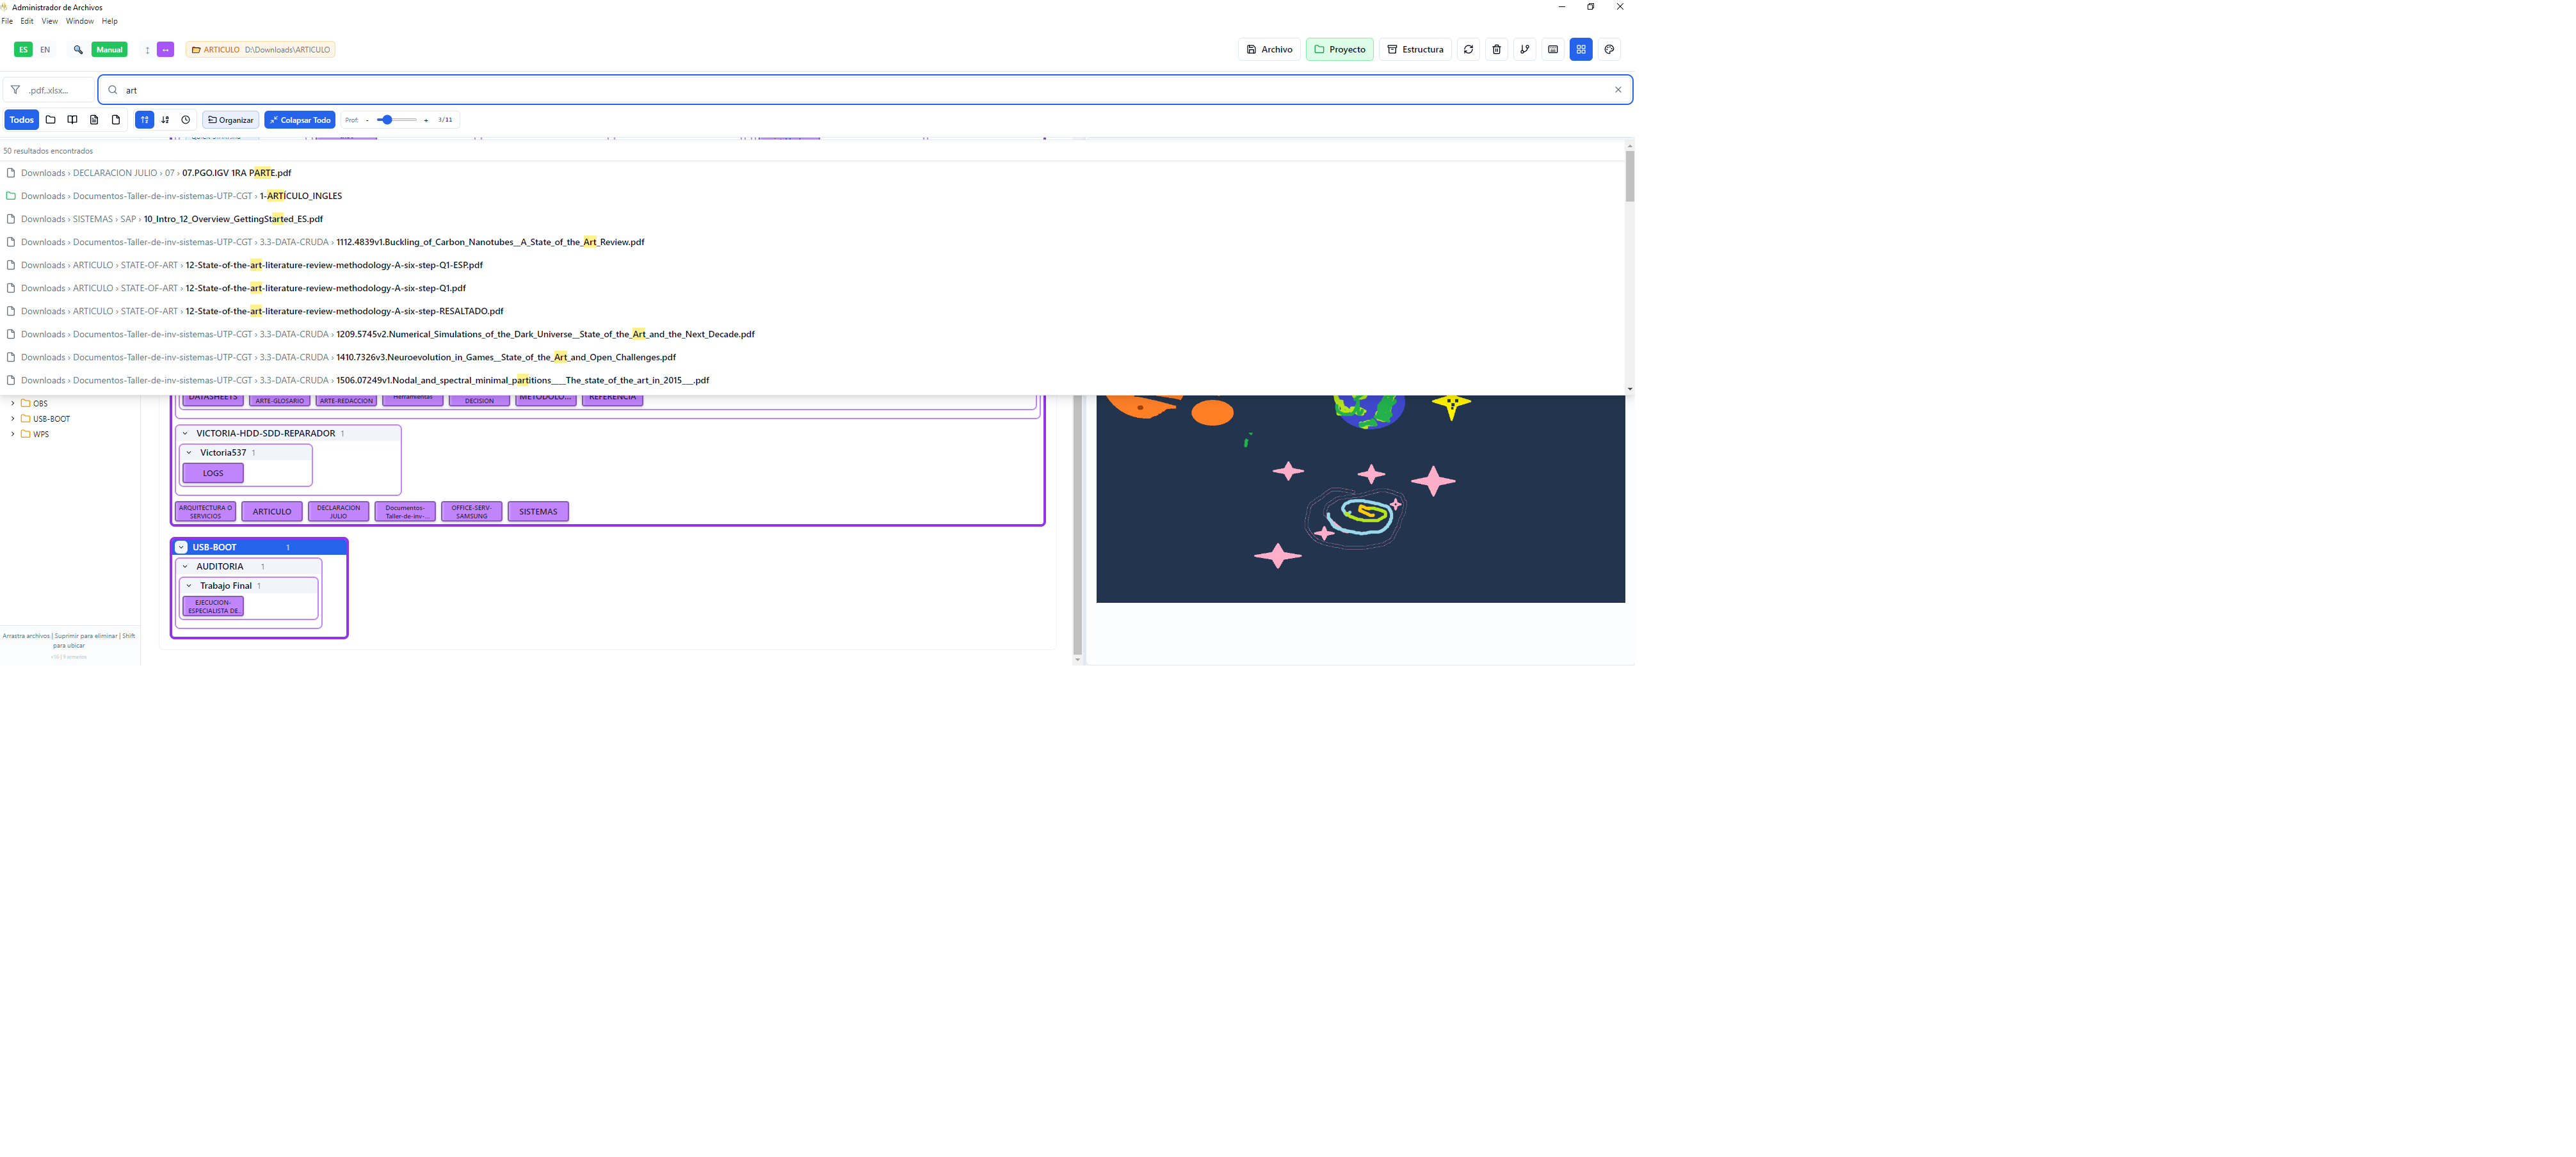This screenshot has height=1157, width=2576.
Task: Open the keyboard shortcuts icon
Action: 1552,49
